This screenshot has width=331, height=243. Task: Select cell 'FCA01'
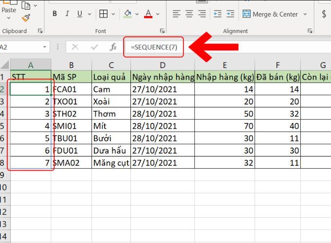coord(72,89)
